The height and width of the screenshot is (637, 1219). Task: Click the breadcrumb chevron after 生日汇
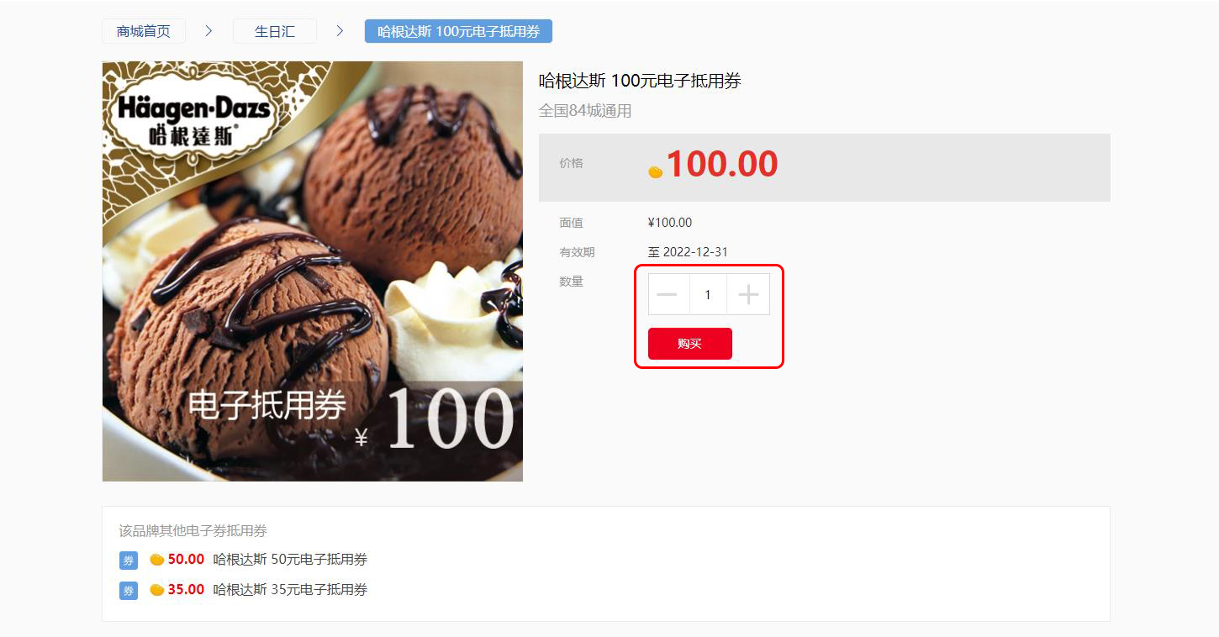pyautogui.click(x=340, y=31)
